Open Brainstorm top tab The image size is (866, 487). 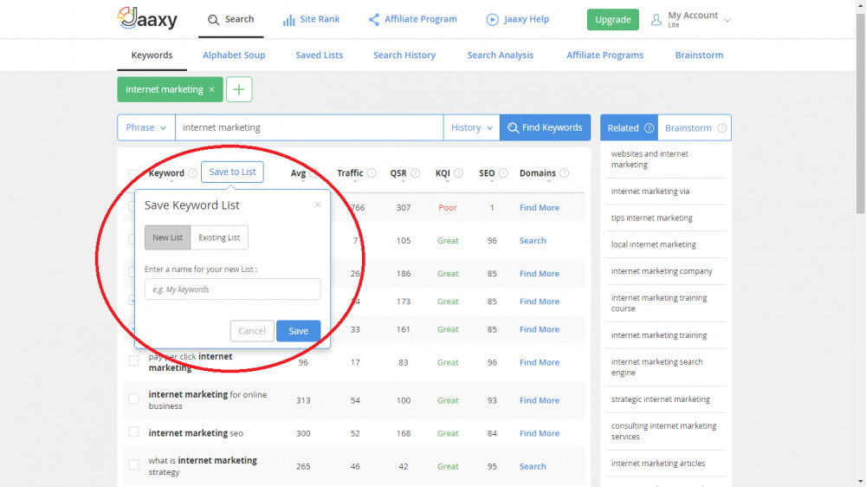(699, 55)
